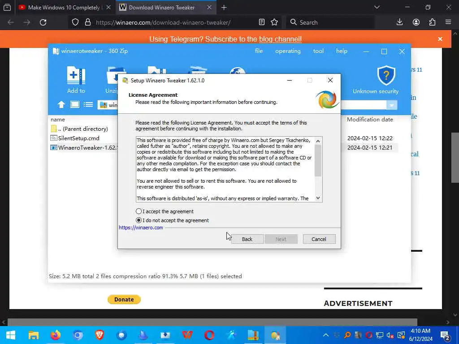Viewport: 459px width, 344px height.
Task: Open File Explorer from the taskbar
Action: pyautogui.click(x=33, y=335)
